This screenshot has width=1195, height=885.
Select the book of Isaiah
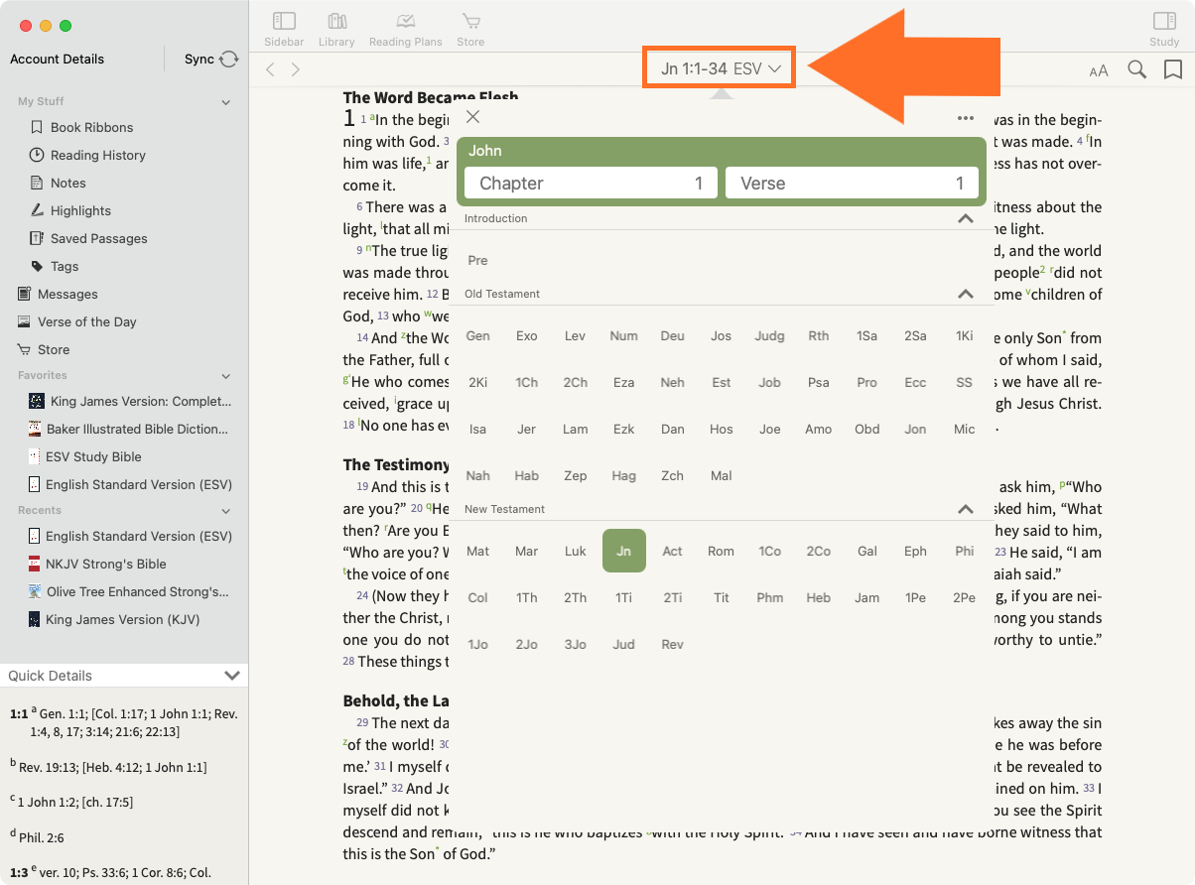pos(477,430)
